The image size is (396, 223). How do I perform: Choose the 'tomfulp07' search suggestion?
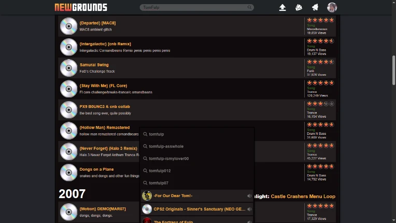click(x=197, y=183)
